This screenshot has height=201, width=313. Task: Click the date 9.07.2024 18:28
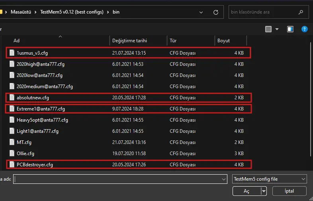pos(128,109)
